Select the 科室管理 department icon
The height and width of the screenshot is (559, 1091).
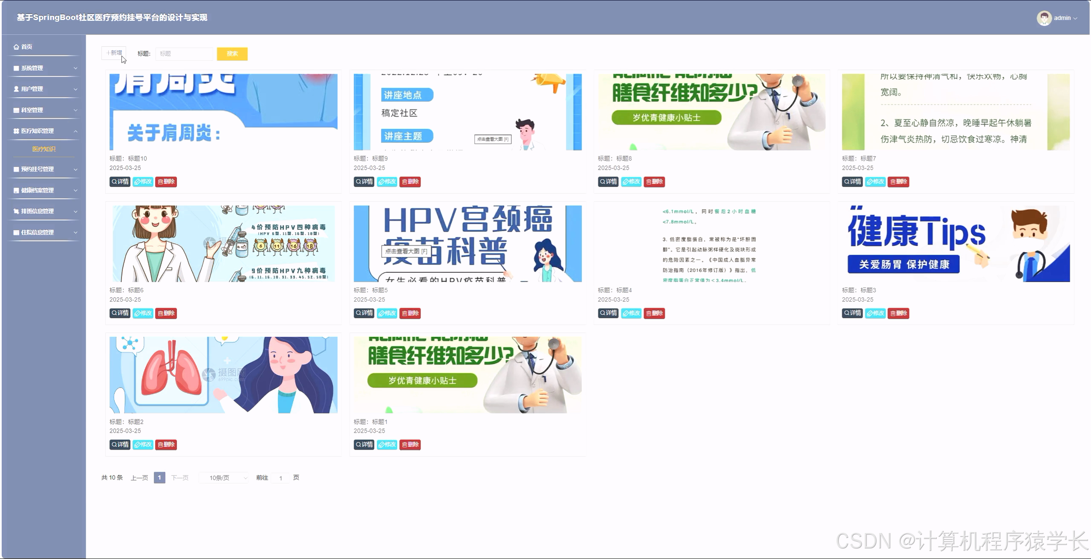(x=16, y=110)
